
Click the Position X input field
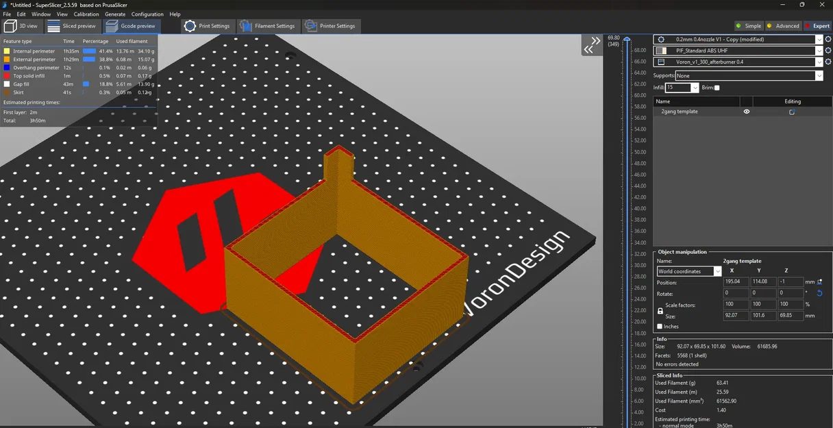pos(736,281)
